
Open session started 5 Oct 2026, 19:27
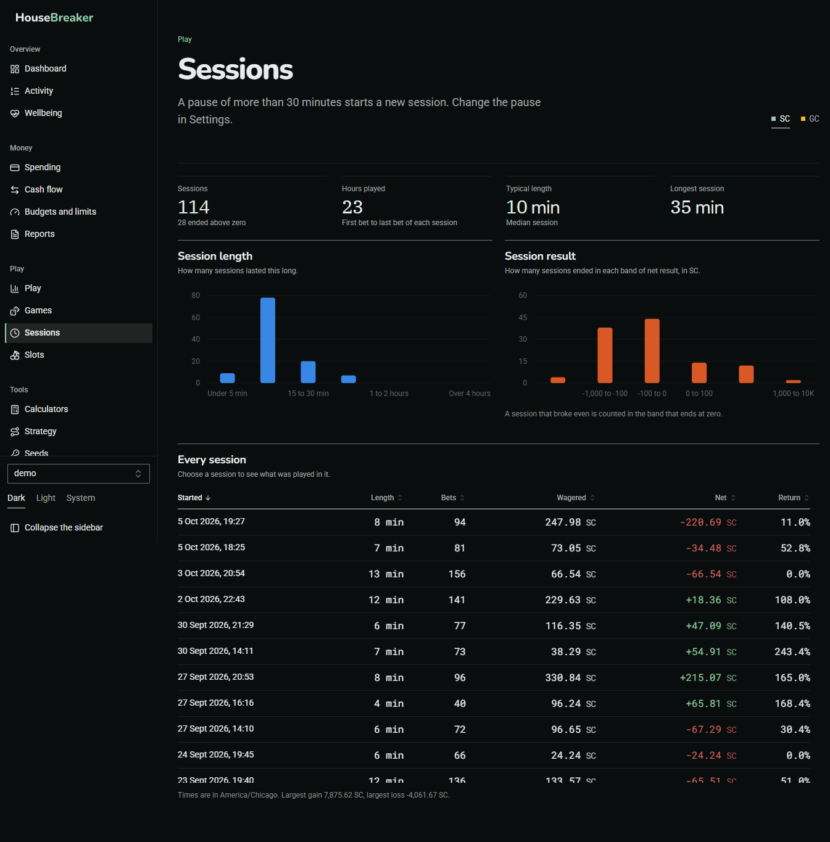click(x=494, y=522)
